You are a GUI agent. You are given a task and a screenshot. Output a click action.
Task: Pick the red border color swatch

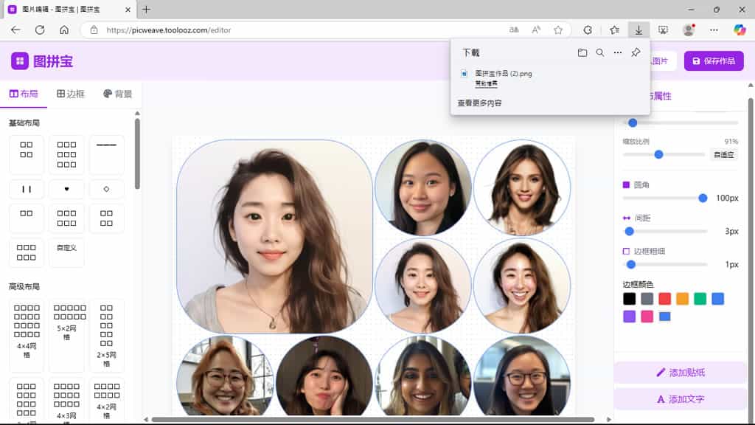pyautogui.click(x=665, y=299)
